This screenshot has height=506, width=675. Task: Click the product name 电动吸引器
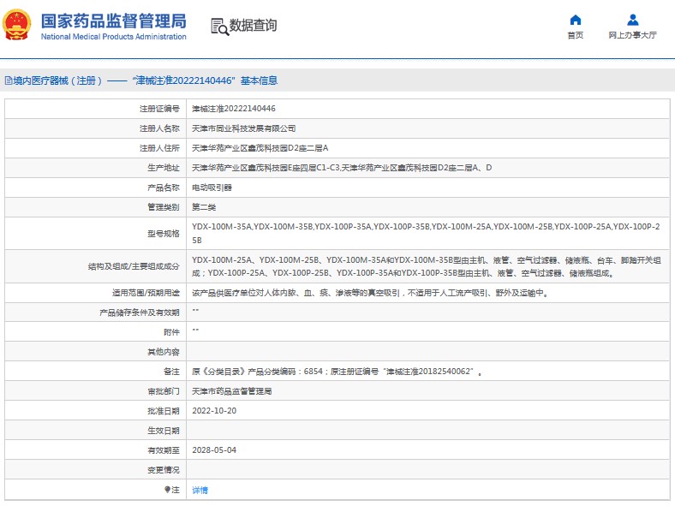[x=212, y=188]
